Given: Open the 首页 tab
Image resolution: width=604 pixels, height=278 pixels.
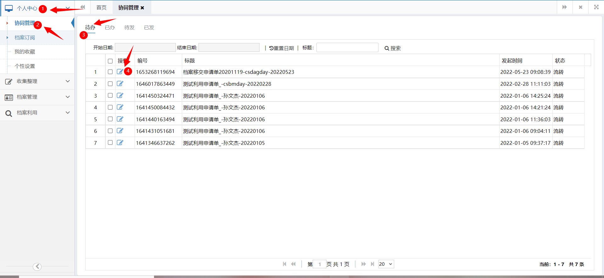Looking at the screenshot, I should (101, 8).
